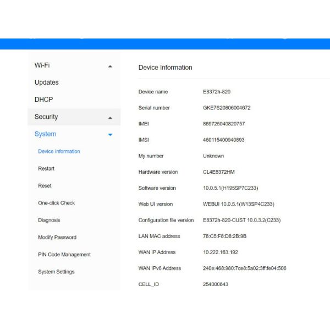Viewport: 330px width, 330px height.
Task: Go to the Updates section
Action: click(x=46, y=82)
